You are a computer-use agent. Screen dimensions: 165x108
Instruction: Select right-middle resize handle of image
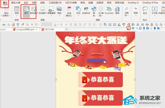coord(135,80)
